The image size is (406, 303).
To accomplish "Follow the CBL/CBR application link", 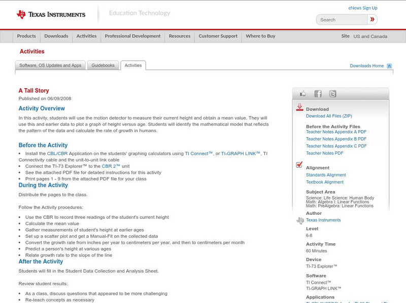I will 57,154.
